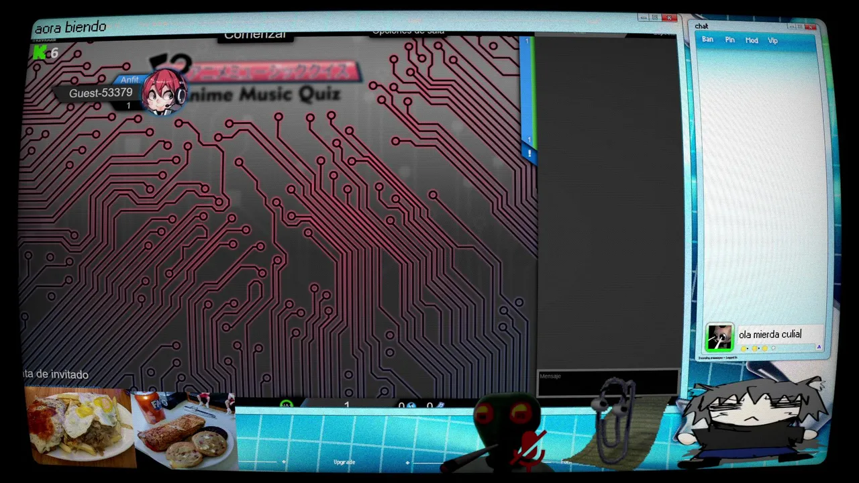The image size is (859, 483).
Task: Click the 'ola mierda culia!' chat message
Action: pyautogui.click(x=770, y=334)
